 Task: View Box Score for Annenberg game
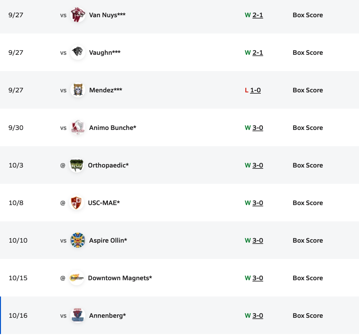click(308, 316)
